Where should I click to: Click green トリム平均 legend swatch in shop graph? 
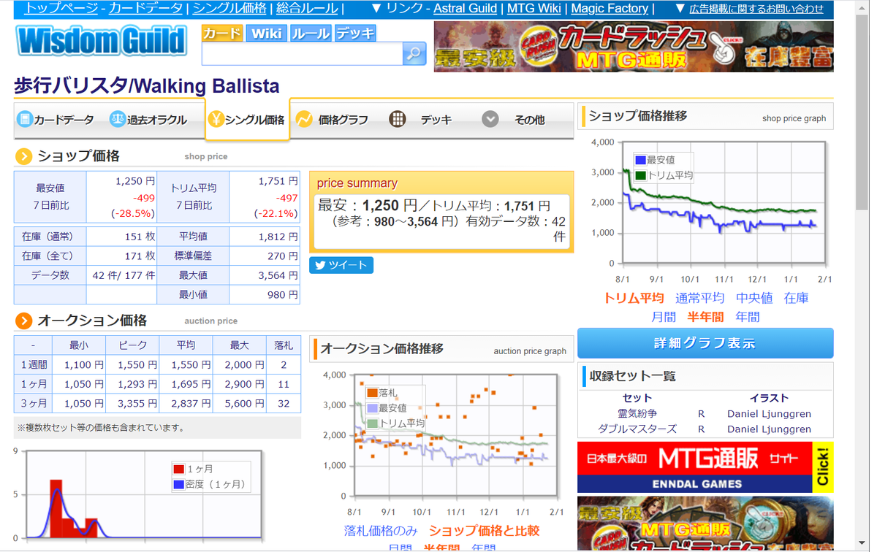[x=640, y=176]
